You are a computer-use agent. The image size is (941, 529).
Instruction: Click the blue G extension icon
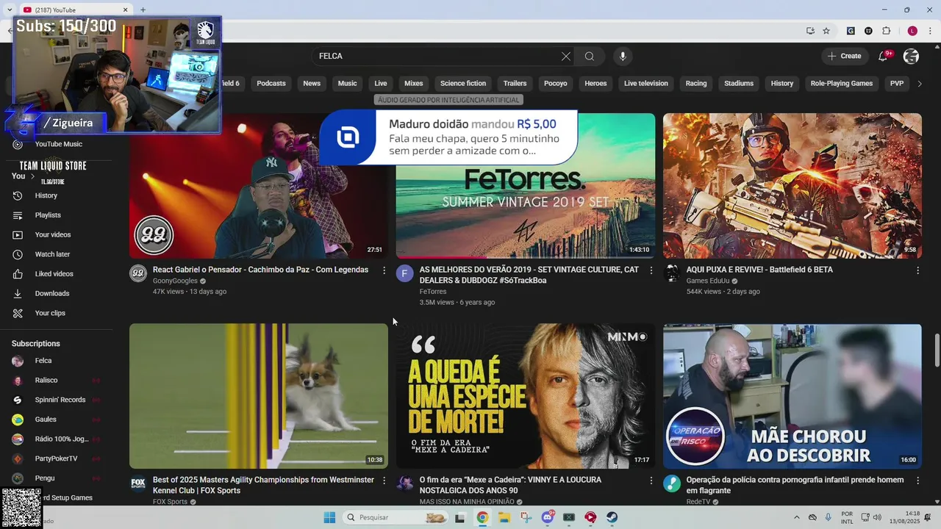[851, 31]
